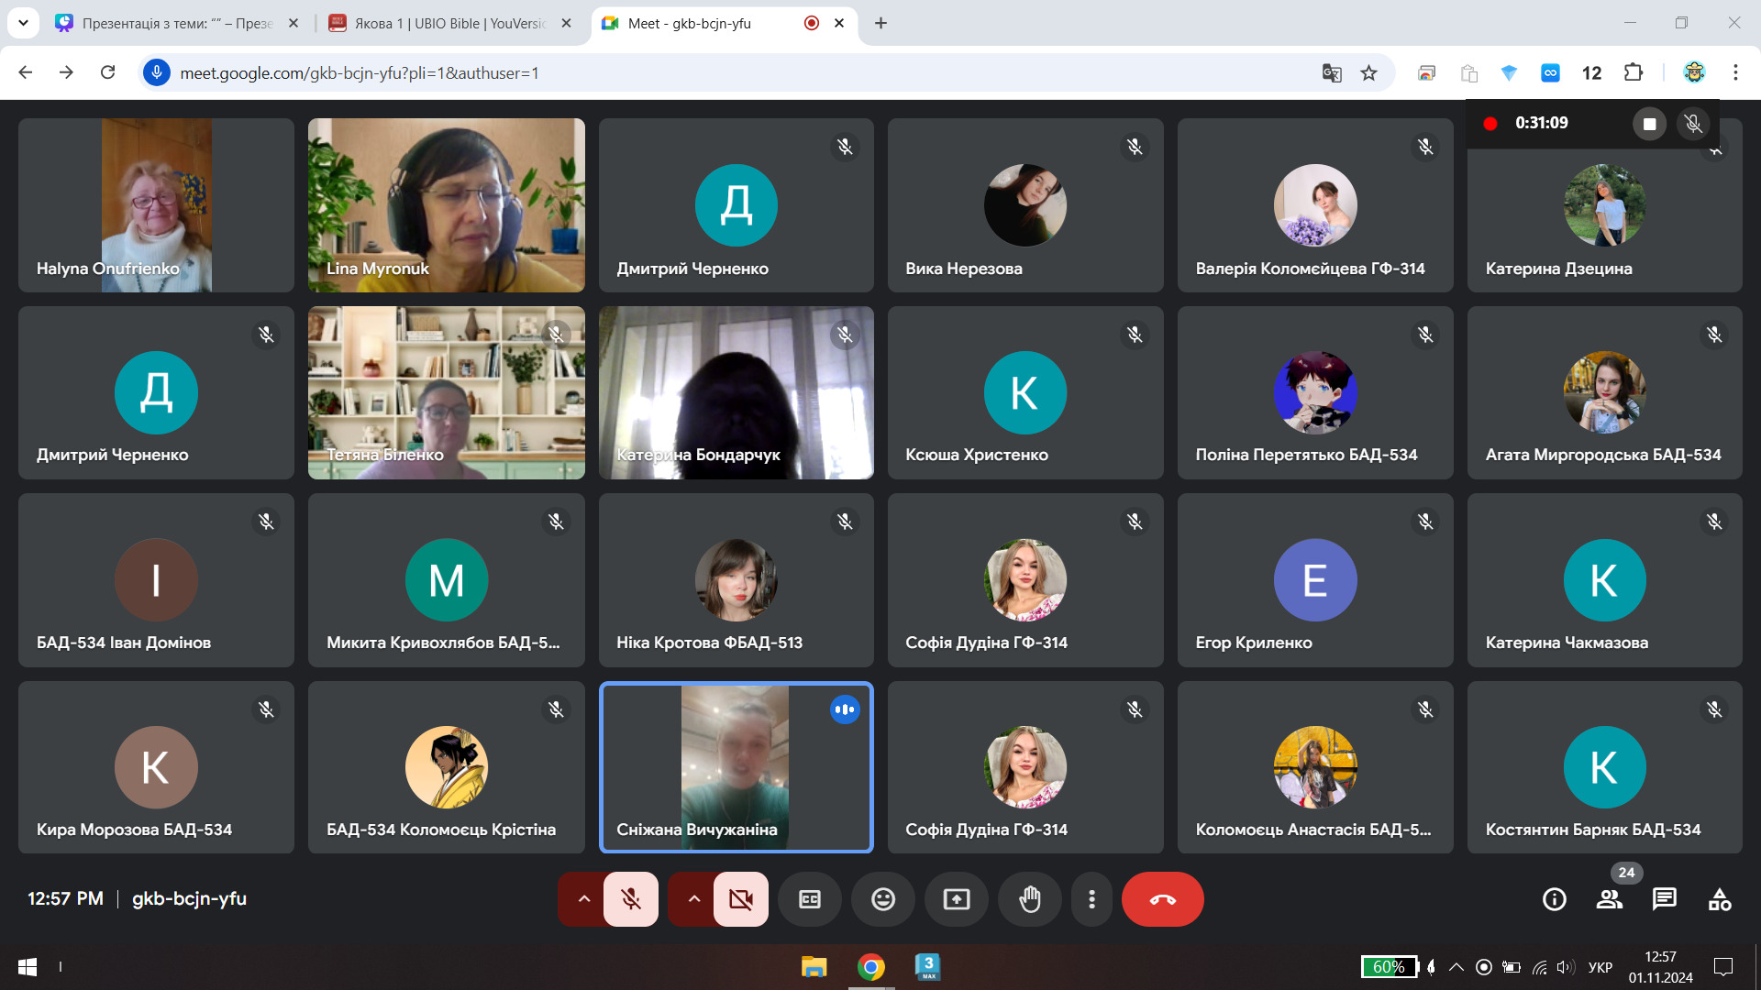
Task: Expand audio settings arrow beside the microphone
Action: tap(583, 899)
